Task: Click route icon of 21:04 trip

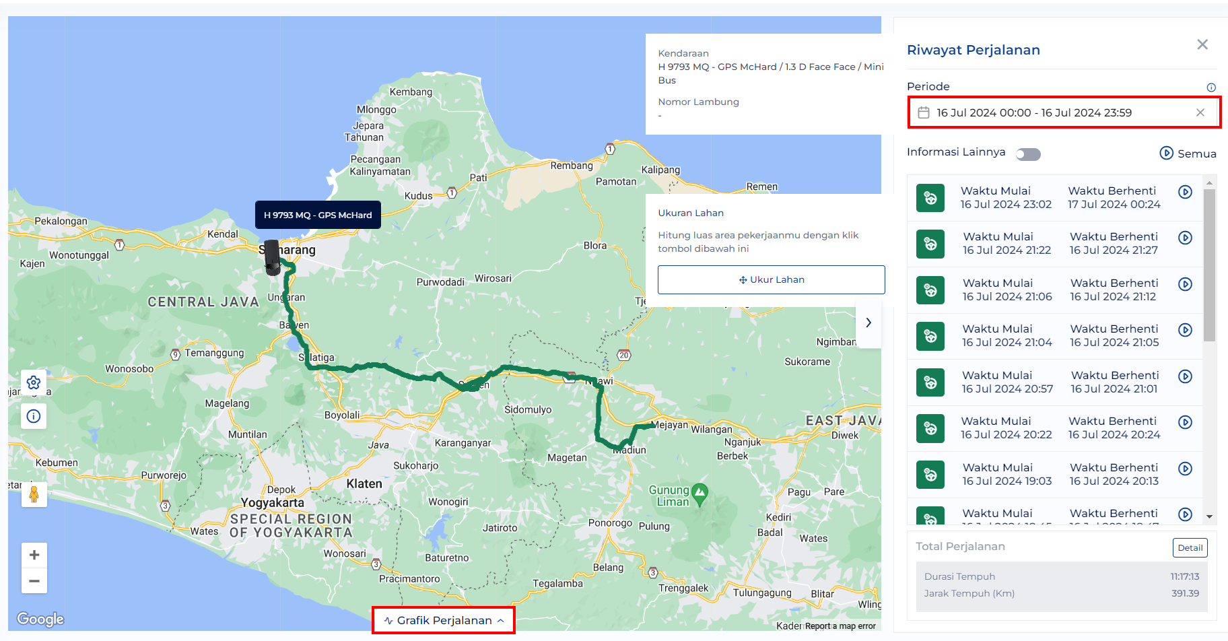Action: tap(930, 336)
